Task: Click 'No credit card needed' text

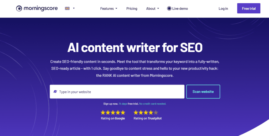Action: point(153,104)
